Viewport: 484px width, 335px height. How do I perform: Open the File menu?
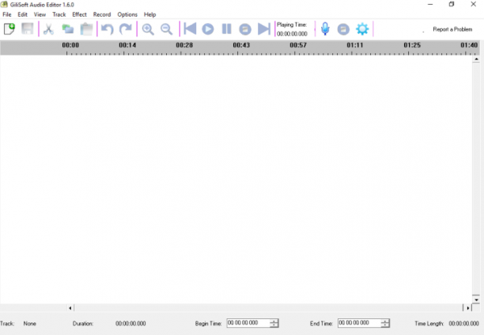coord(7,14)
